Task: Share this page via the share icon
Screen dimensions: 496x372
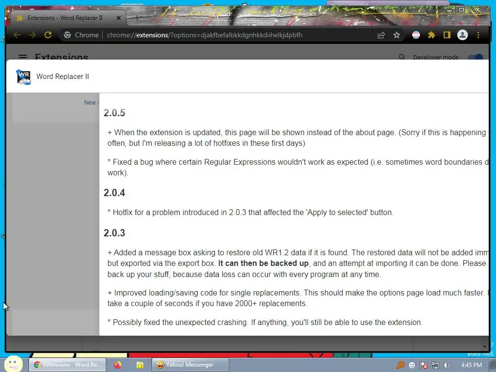Action: pyautogui.click(x=381, y=35)
